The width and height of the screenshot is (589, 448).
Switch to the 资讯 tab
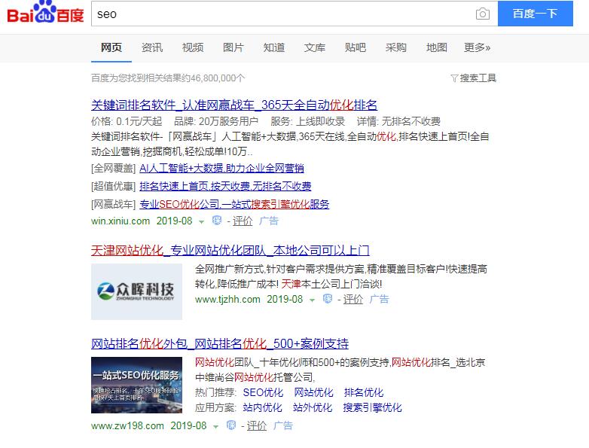coord(151,47)
